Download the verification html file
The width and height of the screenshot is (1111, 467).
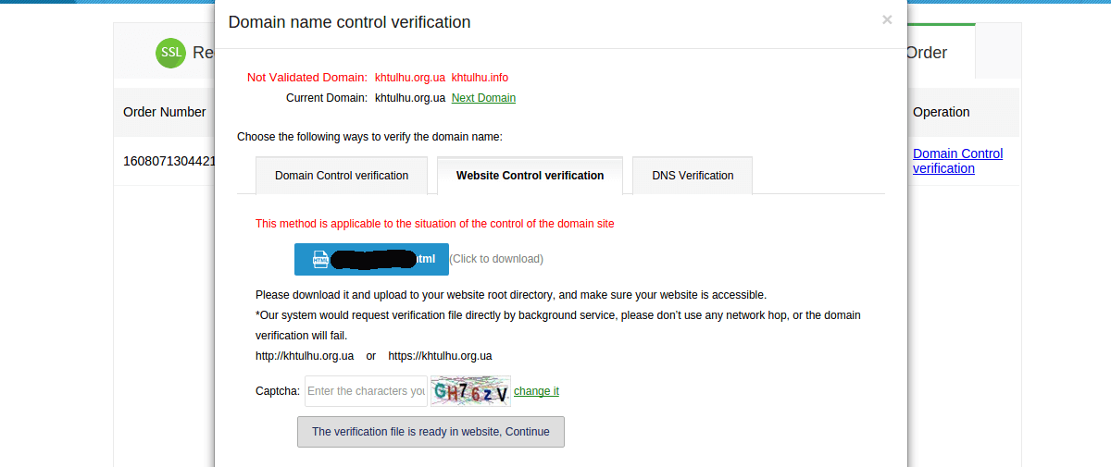click(x=371, y=260)
